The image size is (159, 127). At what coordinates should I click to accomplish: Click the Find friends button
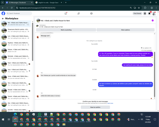(137, 13)
